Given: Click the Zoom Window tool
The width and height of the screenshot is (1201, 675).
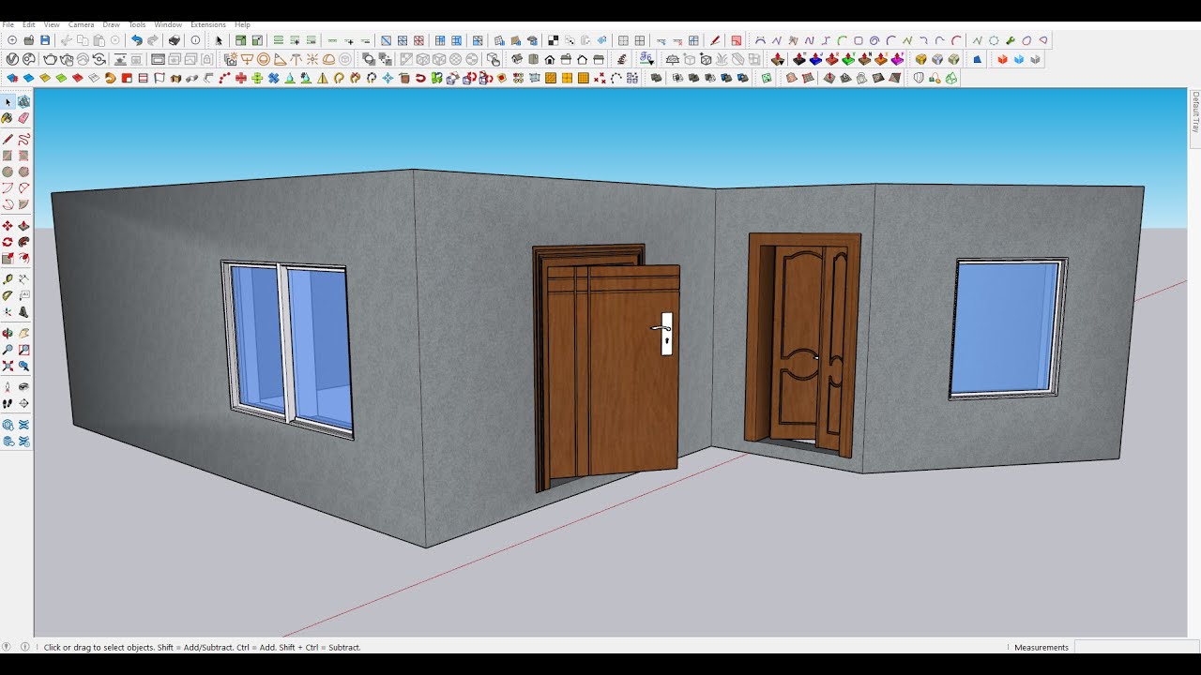Looking at the screenshot, I should click(x=23, y=350).
